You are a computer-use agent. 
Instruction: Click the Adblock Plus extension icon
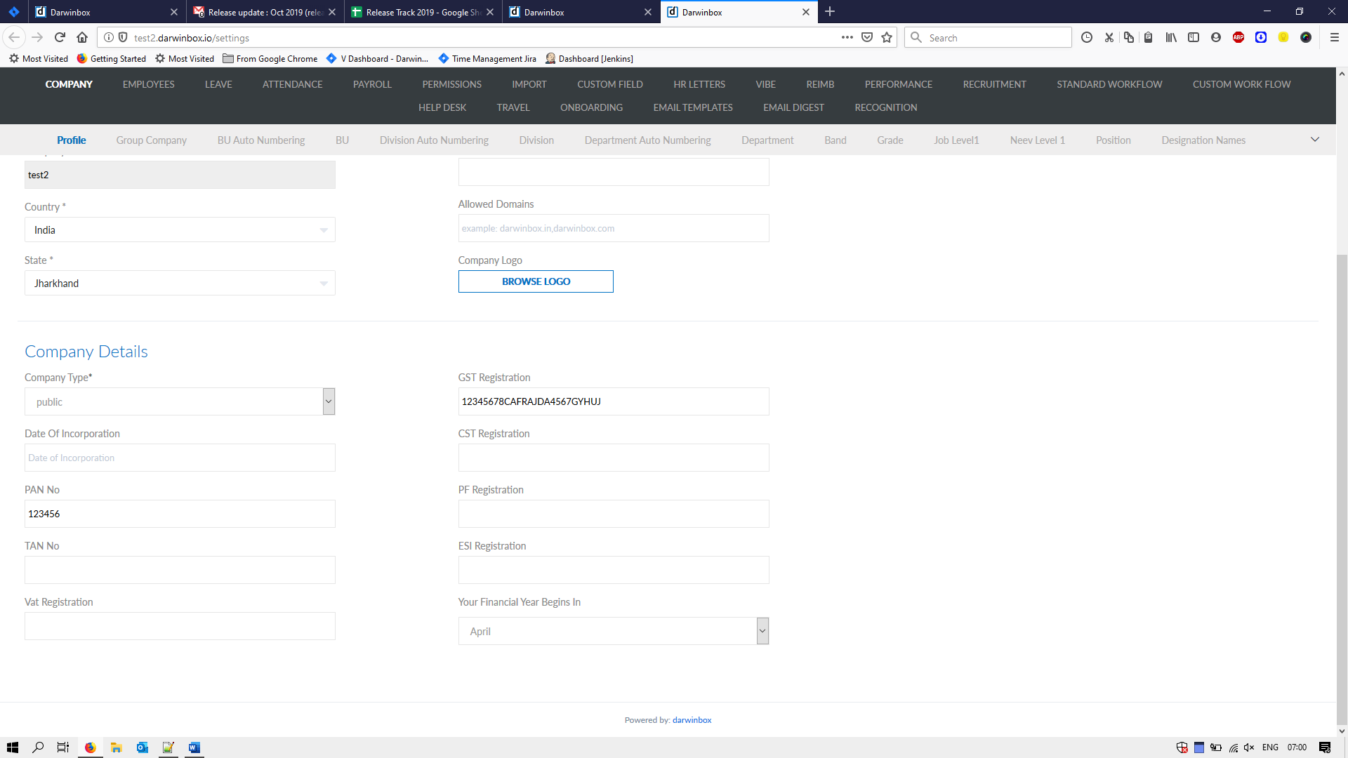click(x=1238, y=38)
